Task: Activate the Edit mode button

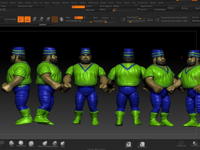Action: [x=21, y=19]
